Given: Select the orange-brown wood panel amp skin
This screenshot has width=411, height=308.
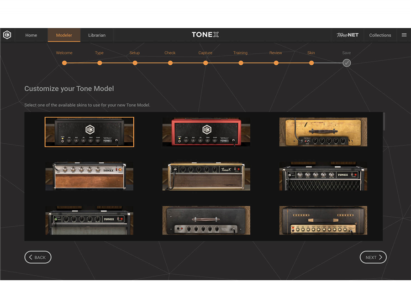Looking at the screenshot, I should [90, 176].
